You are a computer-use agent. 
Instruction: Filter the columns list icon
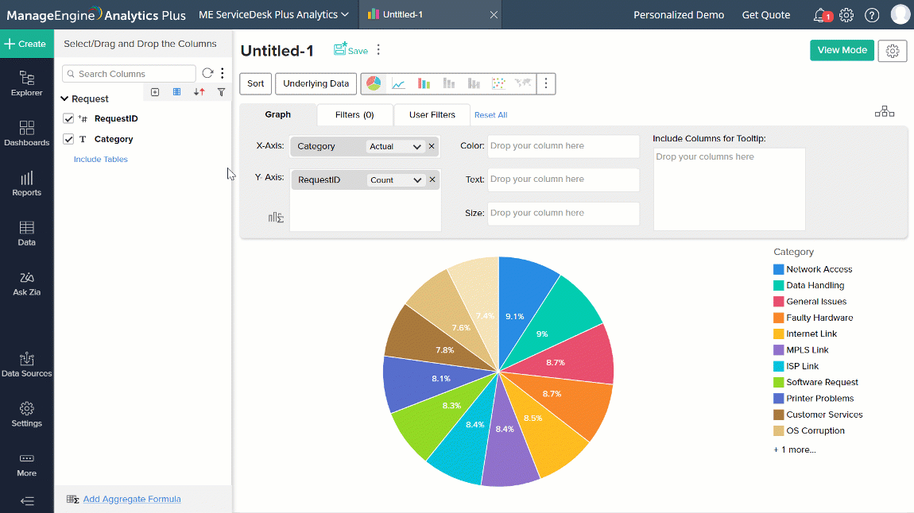[x=222, y=92]
